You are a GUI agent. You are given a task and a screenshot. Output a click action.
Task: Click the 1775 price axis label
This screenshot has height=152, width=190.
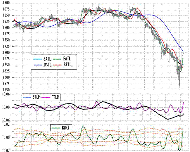tap(6, 34)
